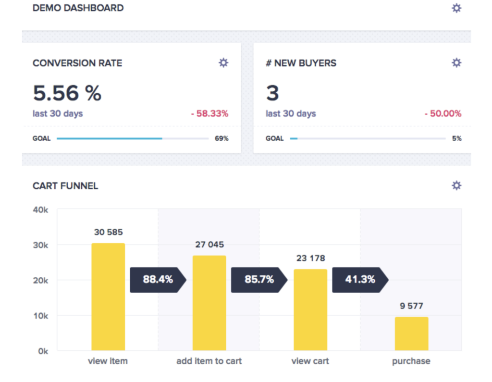Select the view cart yellow bar
Viewport: 492px width, 382px height.
[x=310, y=309]
